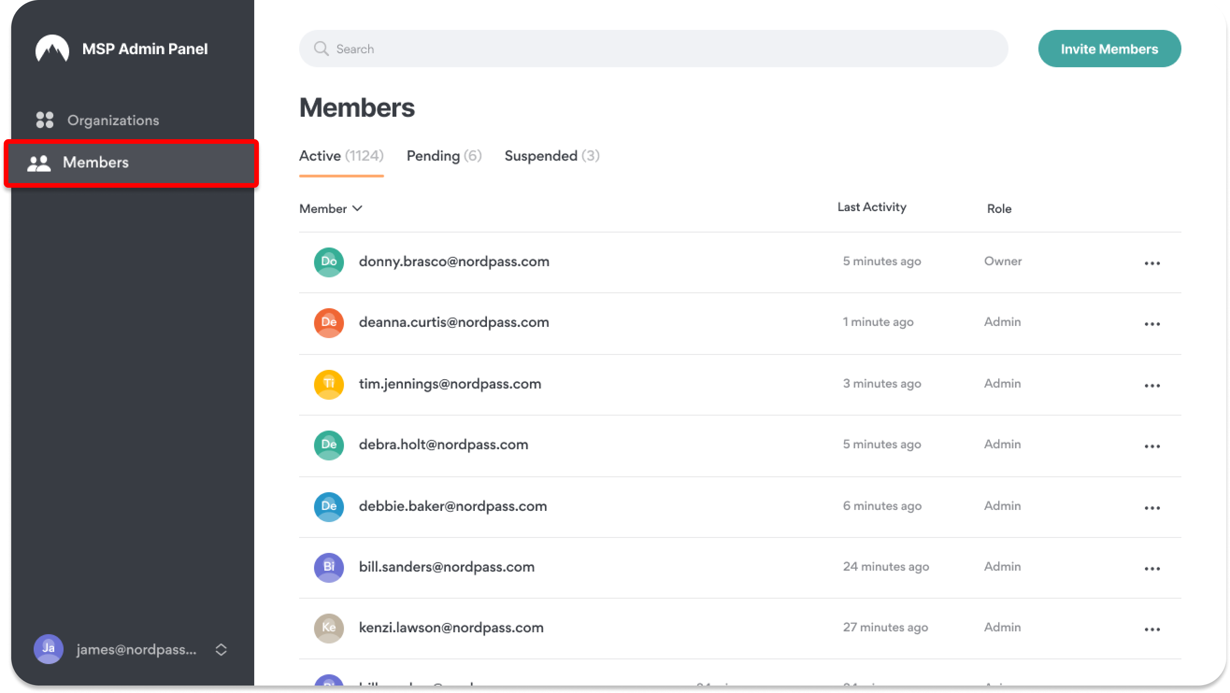Click the MSP Admin Panel title

145,49
